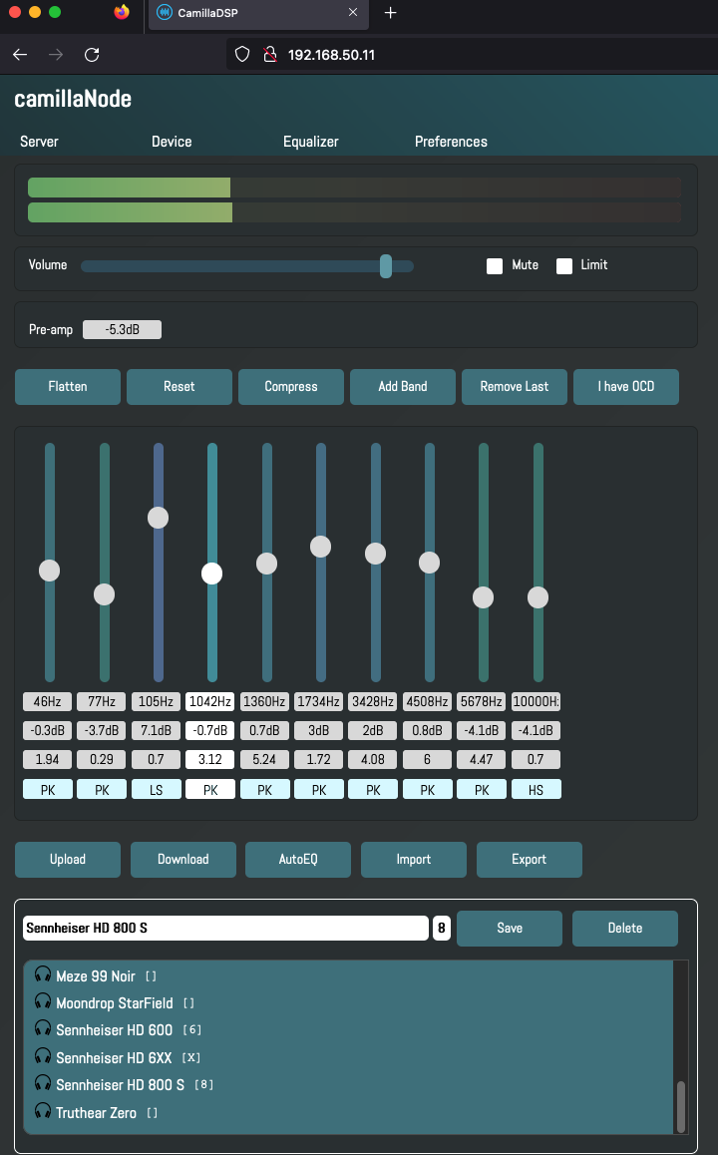Viewport: 718px width, 1155px height.
Task: Open the Device menu
Action: point(172,142)
